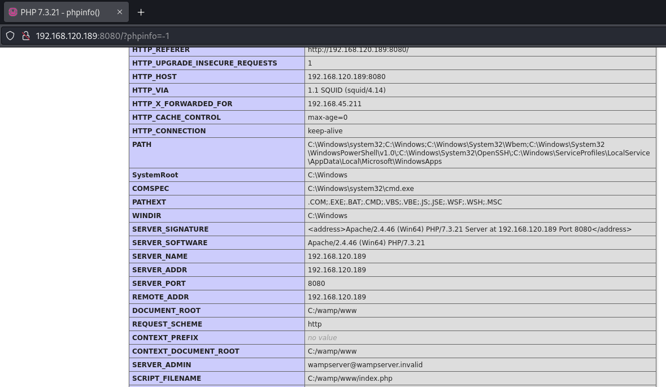Click the SERVER_PORT 8080 value
The image size is (666, 387).
316,284
